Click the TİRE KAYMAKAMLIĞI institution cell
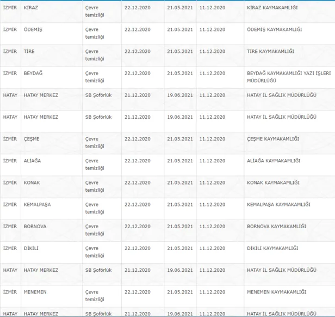The image size is (335, 317). 270,51
